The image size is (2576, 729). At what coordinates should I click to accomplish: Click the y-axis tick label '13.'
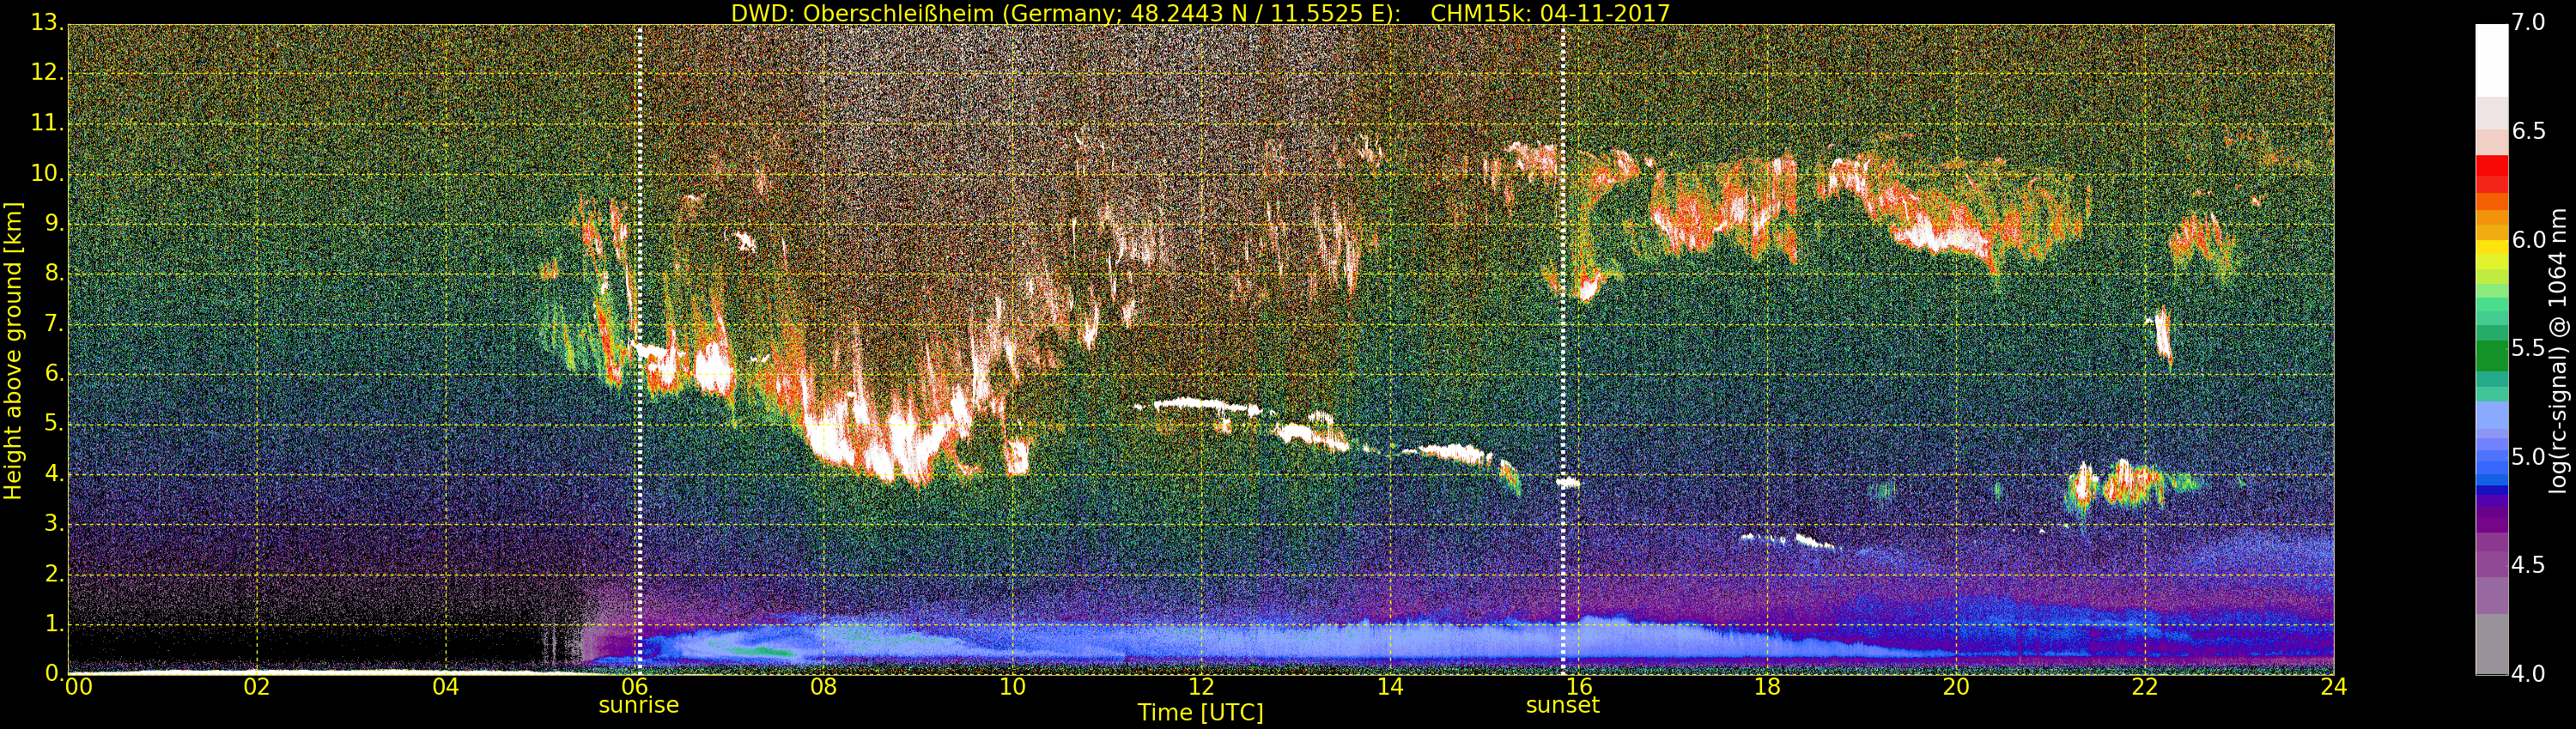(47, 23)
